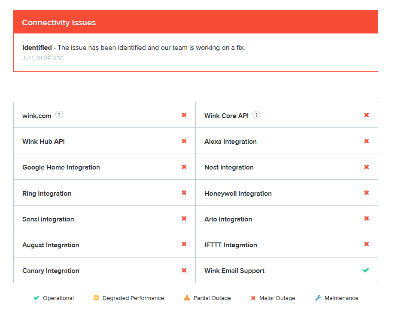Image resolution: width=395 pixels, height=327 pixels.
Task: Click the 'Operational' legend text
Action: (58, 298)
